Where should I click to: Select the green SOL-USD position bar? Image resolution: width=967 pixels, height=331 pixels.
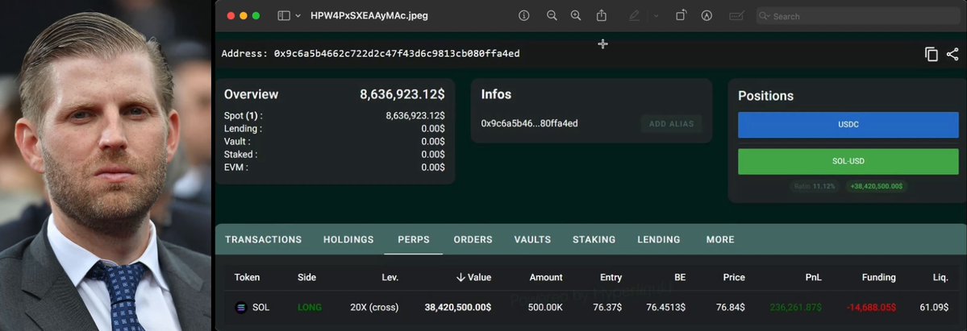pos(848,162)
